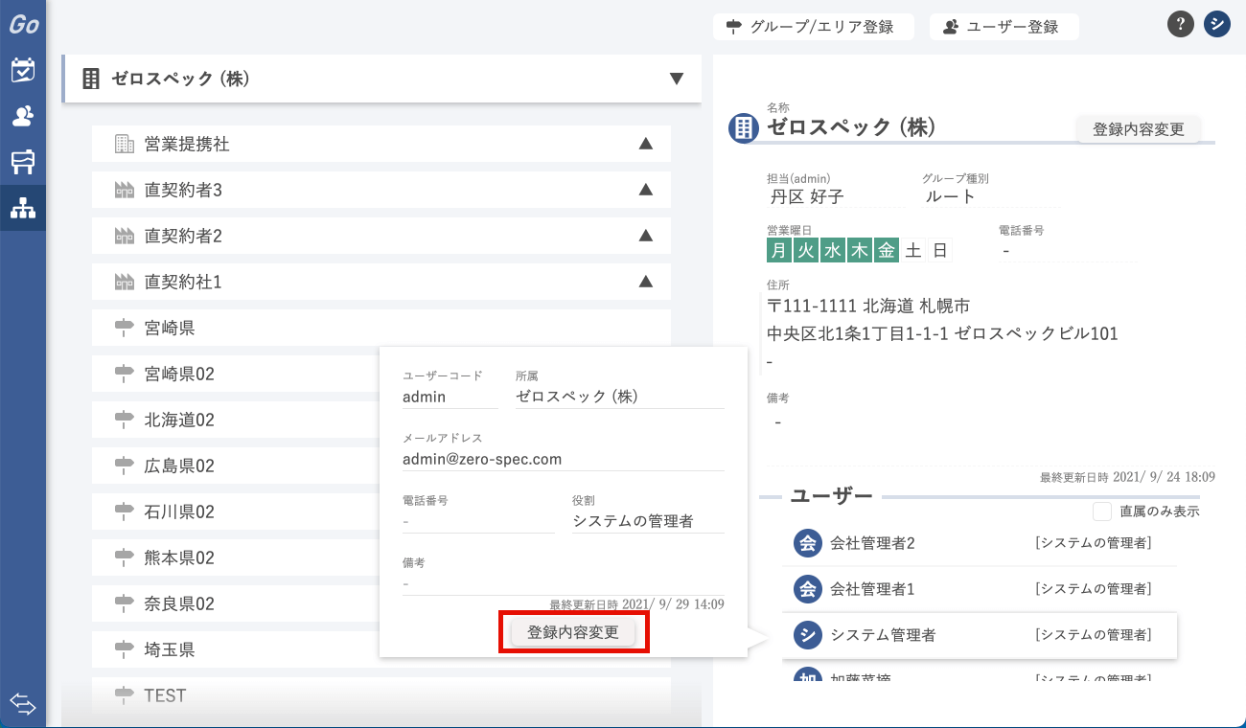Open ユーザー登録 from top bar

click(1004, 27)
